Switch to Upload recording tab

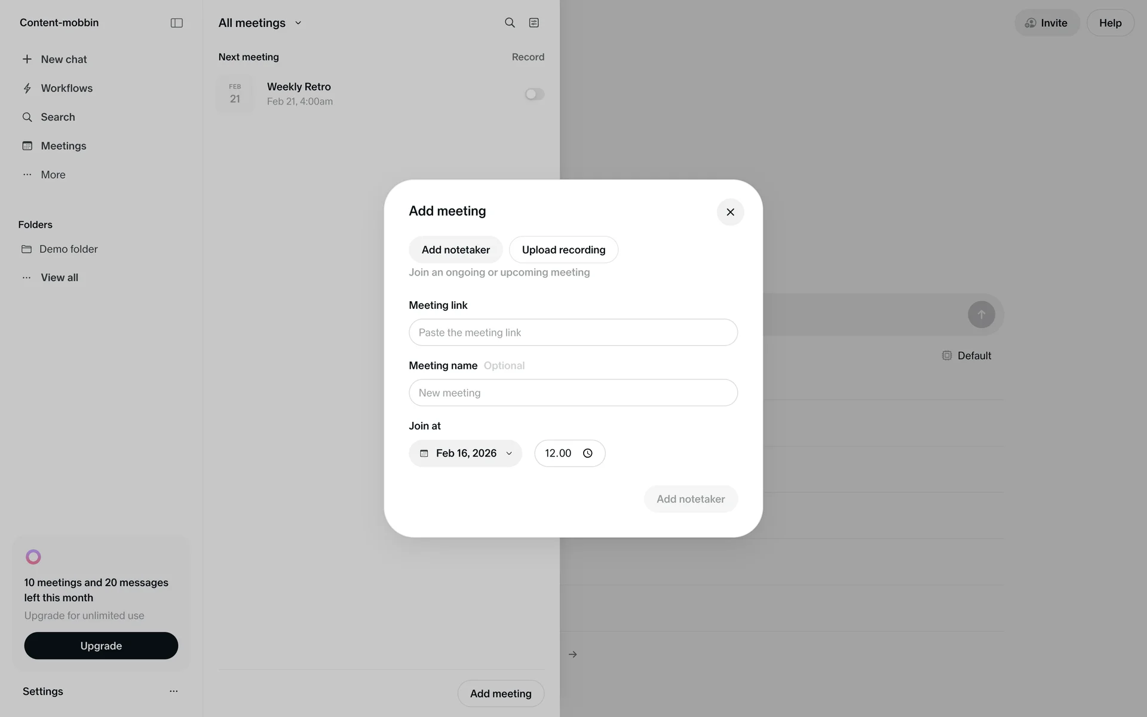563,250
